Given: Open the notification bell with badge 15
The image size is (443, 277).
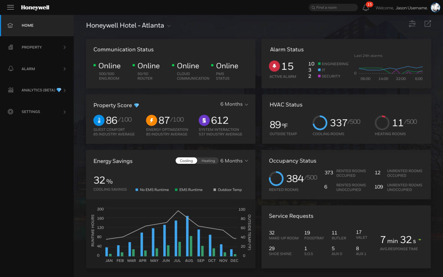Looking at the screenshot, I should 366,8.
